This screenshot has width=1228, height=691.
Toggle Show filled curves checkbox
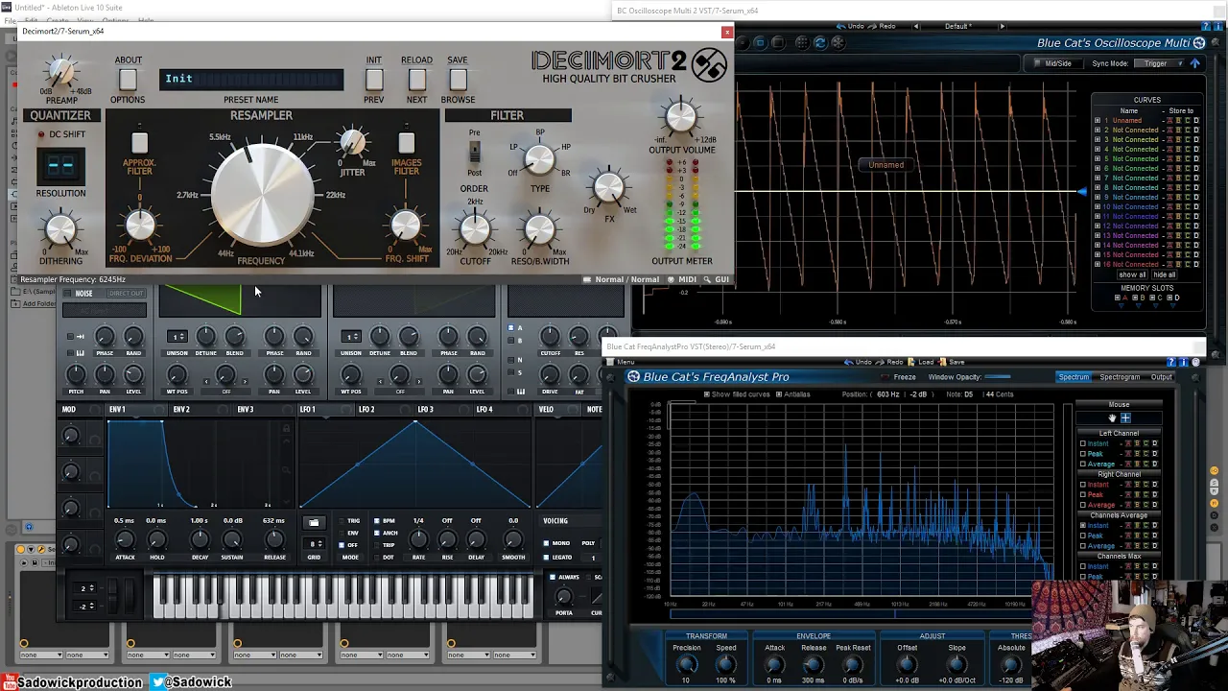tap(707, 394)
